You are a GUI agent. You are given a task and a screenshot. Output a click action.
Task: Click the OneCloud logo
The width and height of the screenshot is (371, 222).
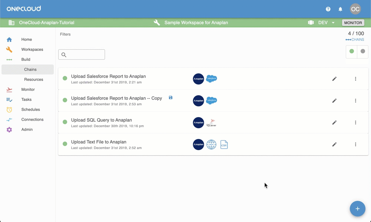click(x=24, y=9)
